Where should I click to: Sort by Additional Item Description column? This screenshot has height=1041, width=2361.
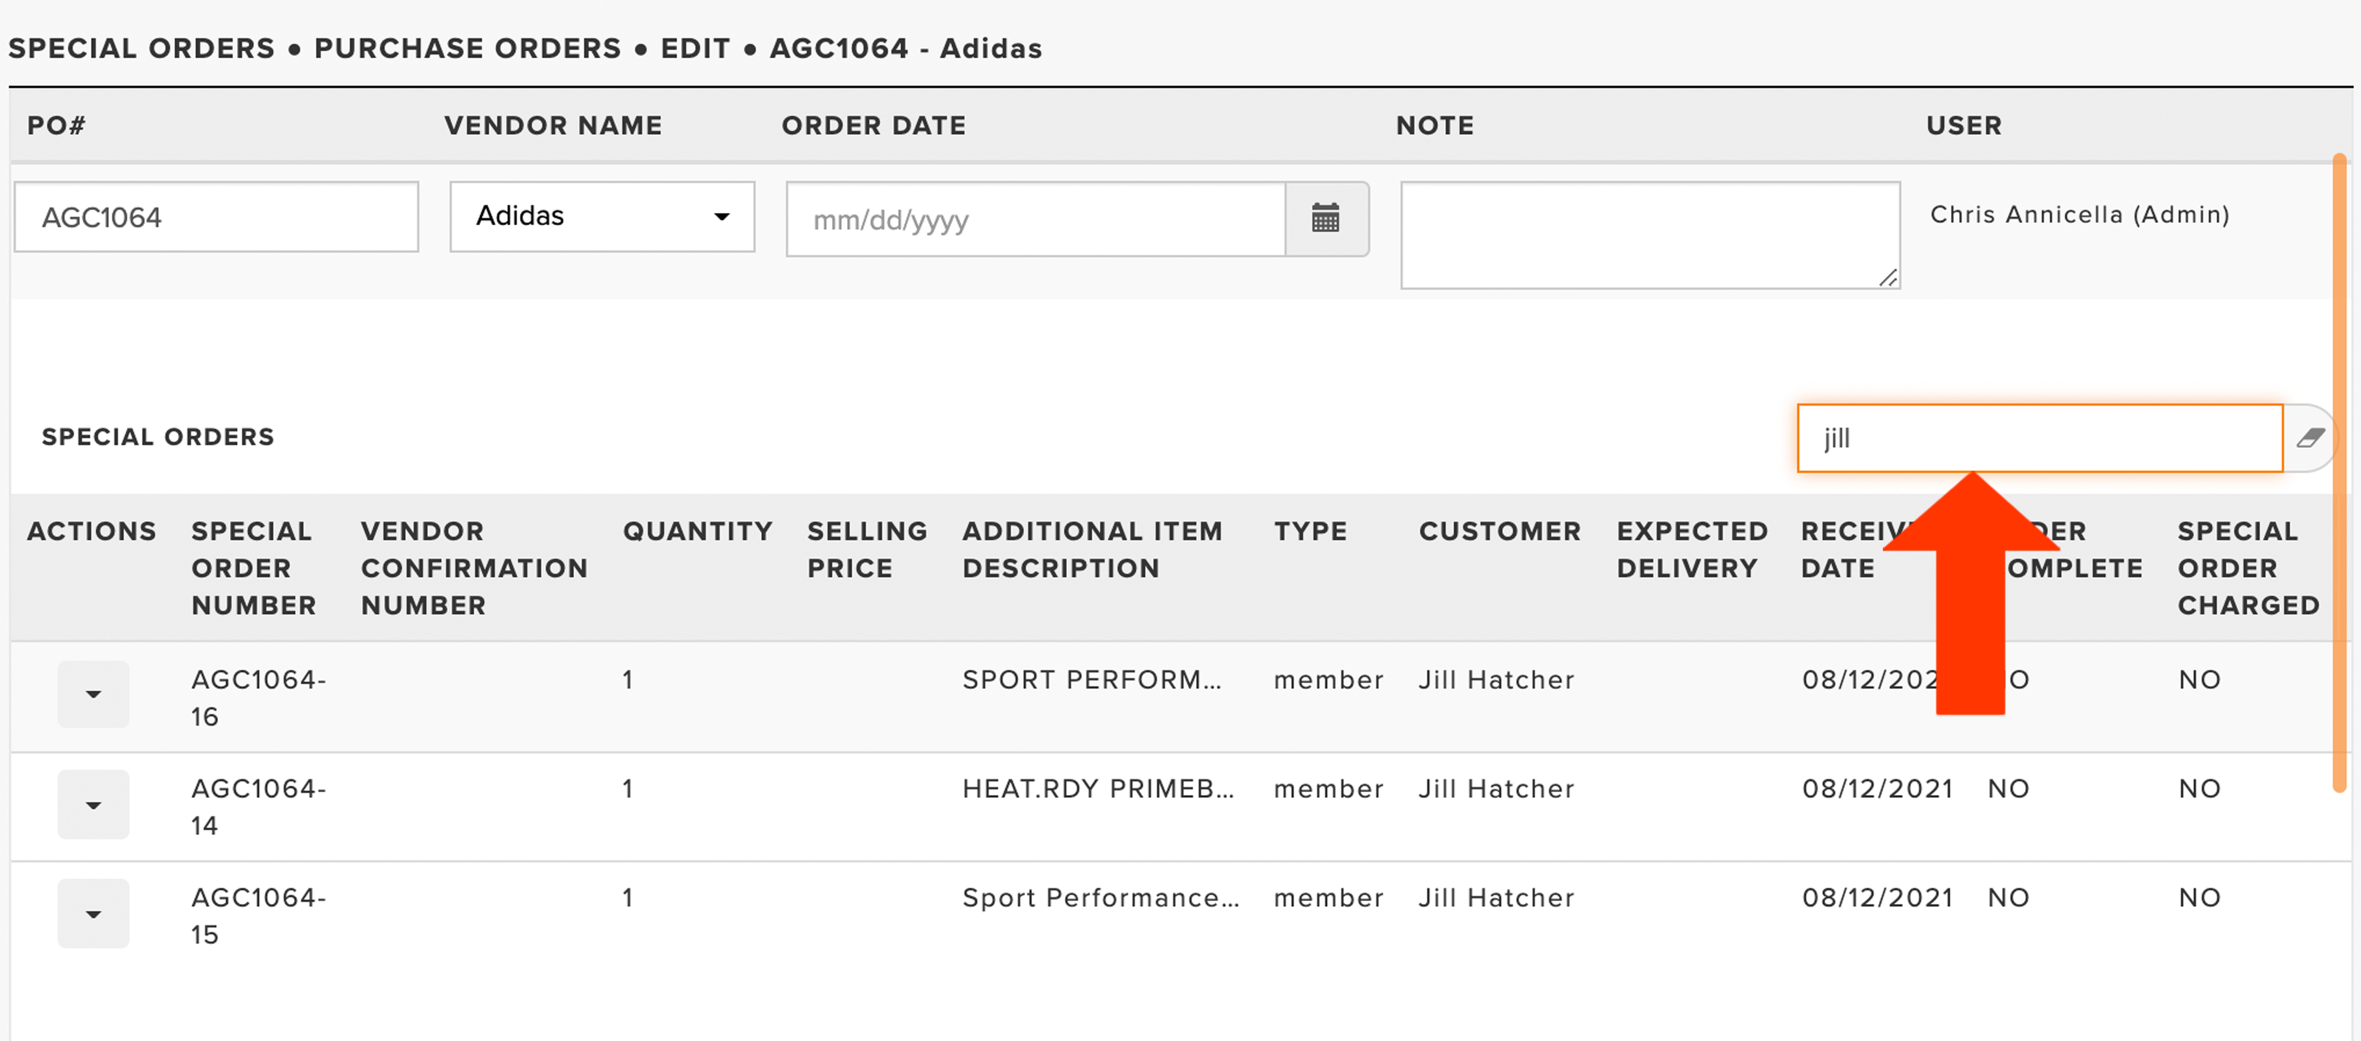point(1093,550)
